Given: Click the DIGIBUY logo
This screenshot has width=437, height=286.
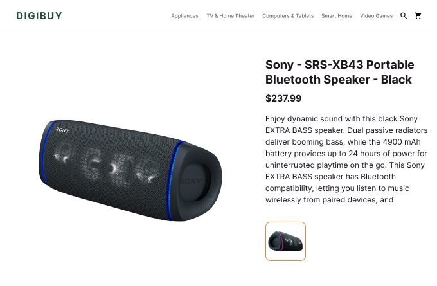Looking at the screenshot, I should pos(39,16).
